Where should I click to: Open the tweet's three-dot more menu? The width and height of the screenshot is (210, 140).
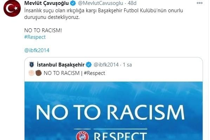(x=199, y=3)
